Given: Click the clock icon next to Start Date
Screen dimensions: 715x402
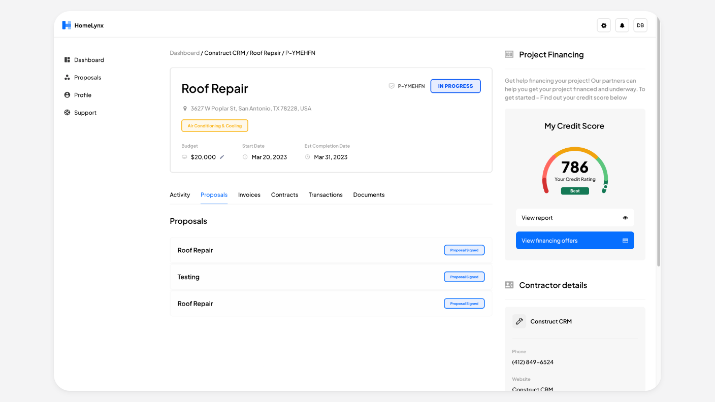Looking at the screenshot, I should click(x=245, y=157).
